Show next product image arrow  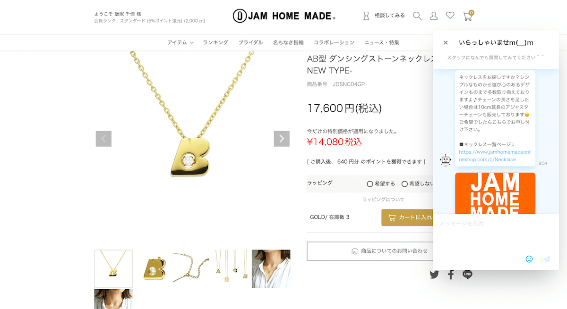(282, 139)
